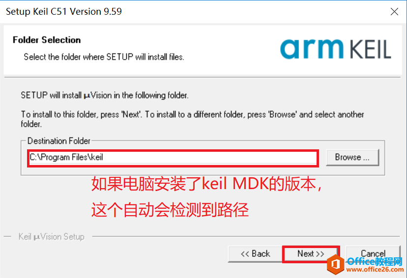Click the Office教程网 watermark text

tap(375, 261)
